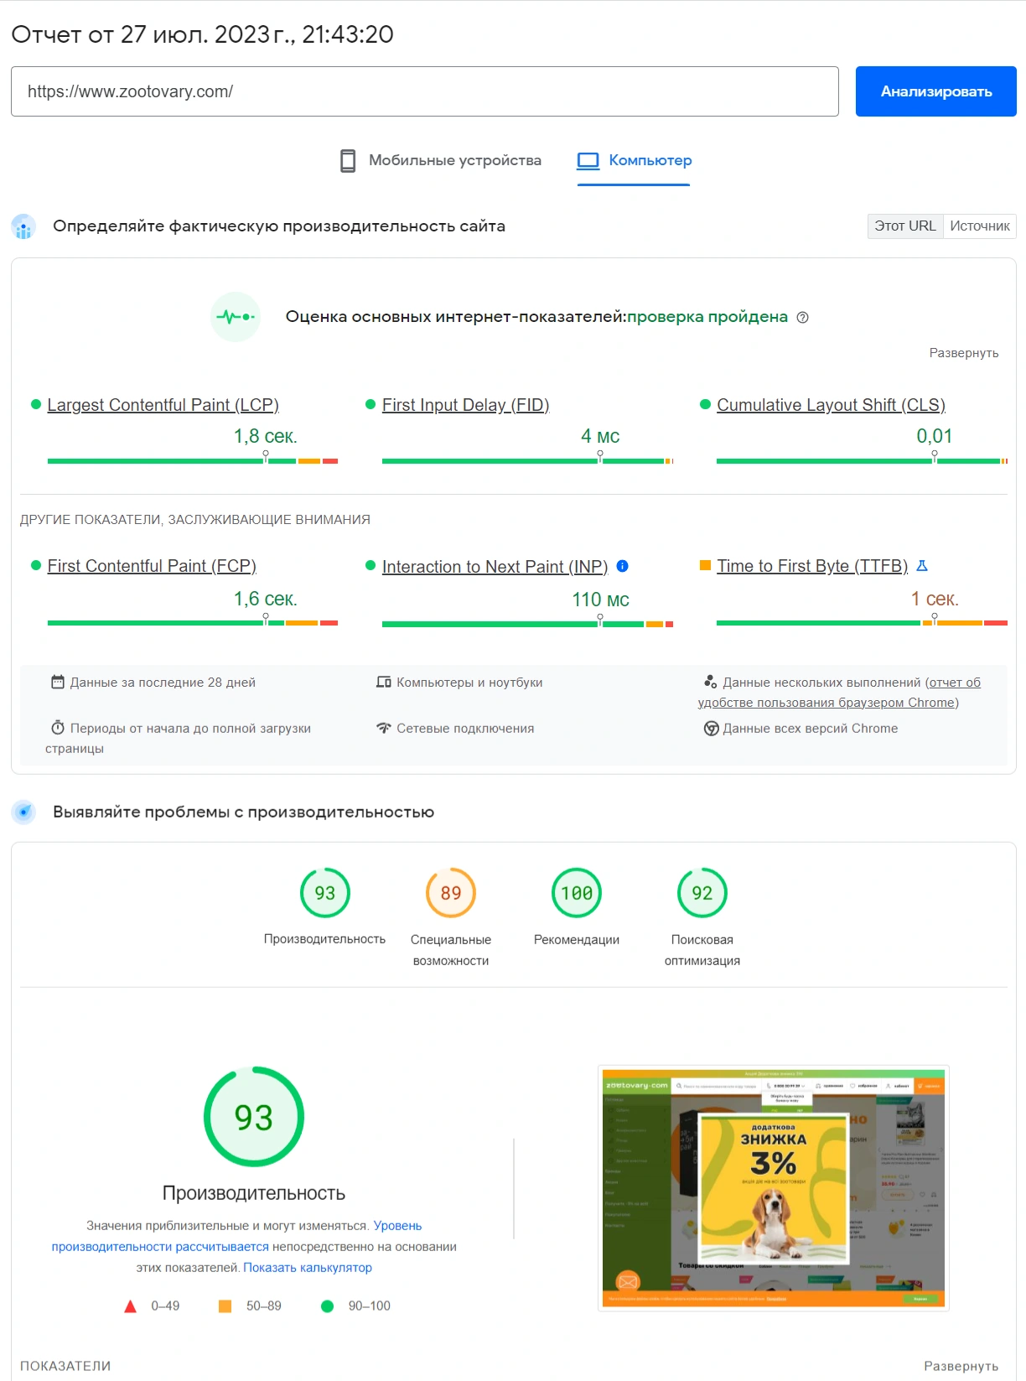
Task: Click the help icon next to 'проверка пройдена'
Action: tap(802, 318)
